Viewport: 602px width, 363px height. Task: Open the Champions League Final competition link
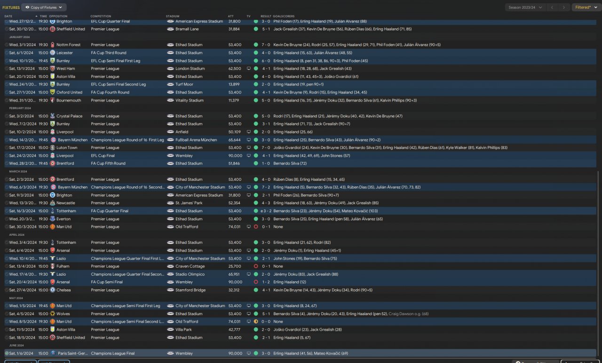point(113,353)
